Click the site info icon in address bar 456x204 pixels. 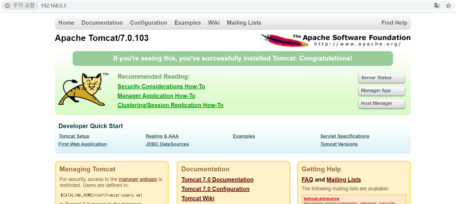7,6
